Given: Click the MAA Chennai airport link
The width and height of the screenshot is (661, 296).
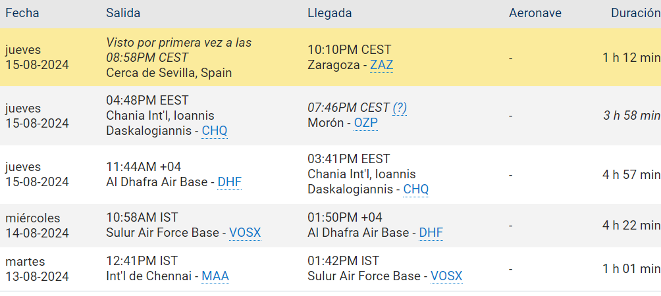Looking at the screenshot, I should [x=215, y=276].
